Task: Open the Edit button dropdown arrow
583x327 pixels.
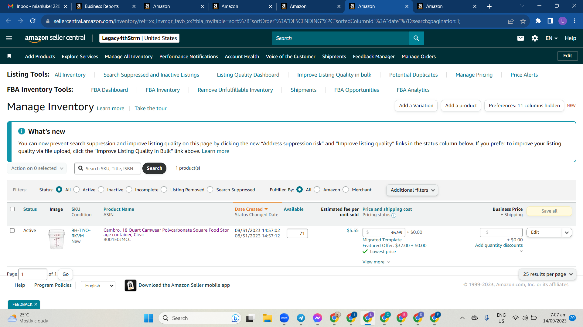Action: (567, 233)
